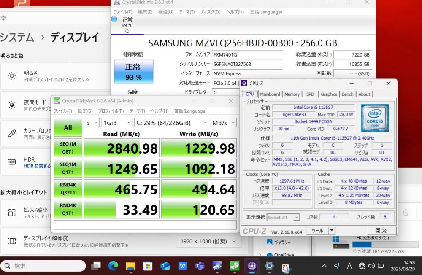Image resolution: width=422 pixels, height=275 pixels.
Task: Click the ツール button in CPU-Z
Action: click(317, 231)
